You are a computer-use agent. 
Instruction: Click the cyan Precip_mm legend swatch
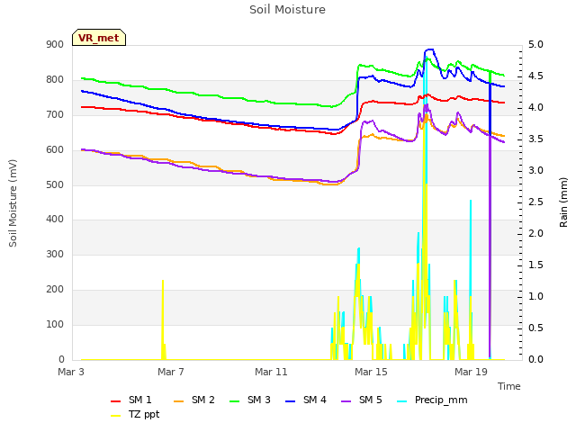pyautogui.click(x=402, y=401)
